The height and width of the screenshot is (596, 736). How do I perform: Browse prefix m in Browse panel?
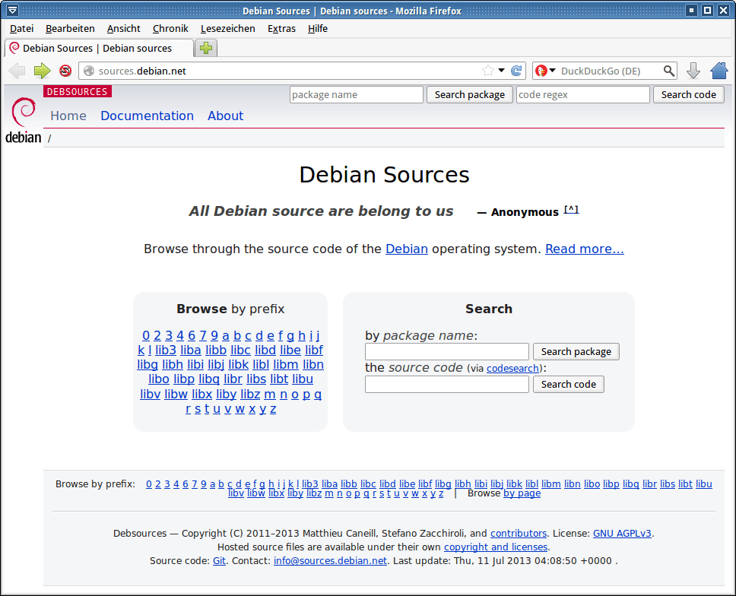270,395
